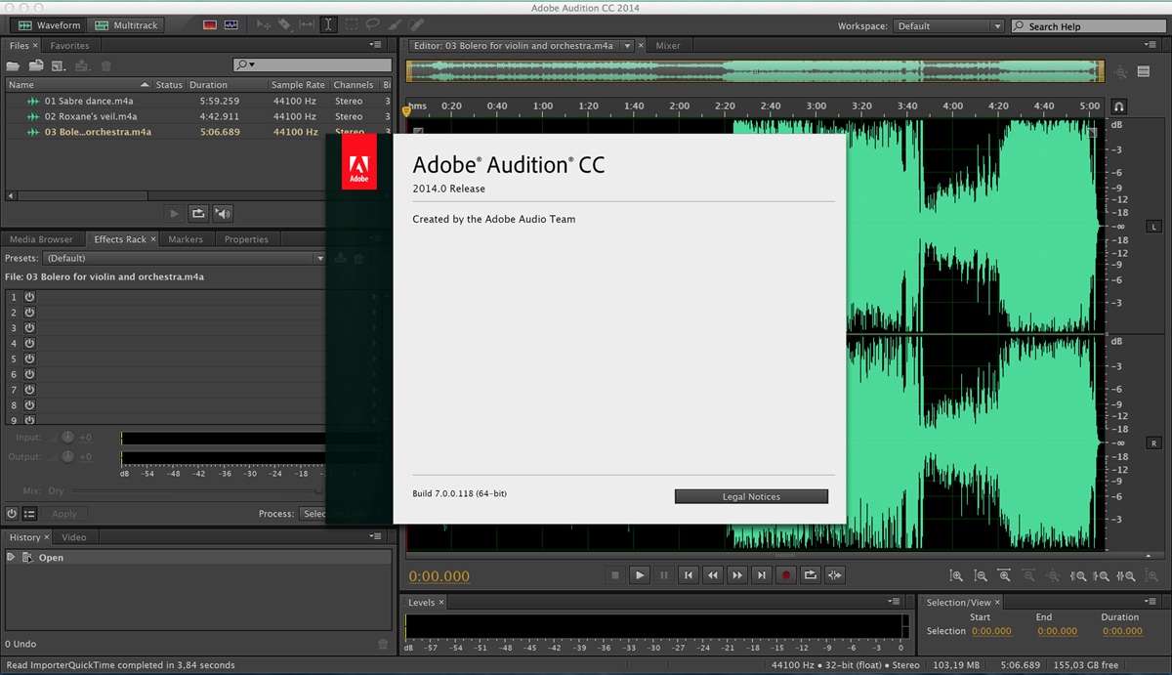Zoom In Amplitude icon
1172x675 pixels.
point(957,576)
